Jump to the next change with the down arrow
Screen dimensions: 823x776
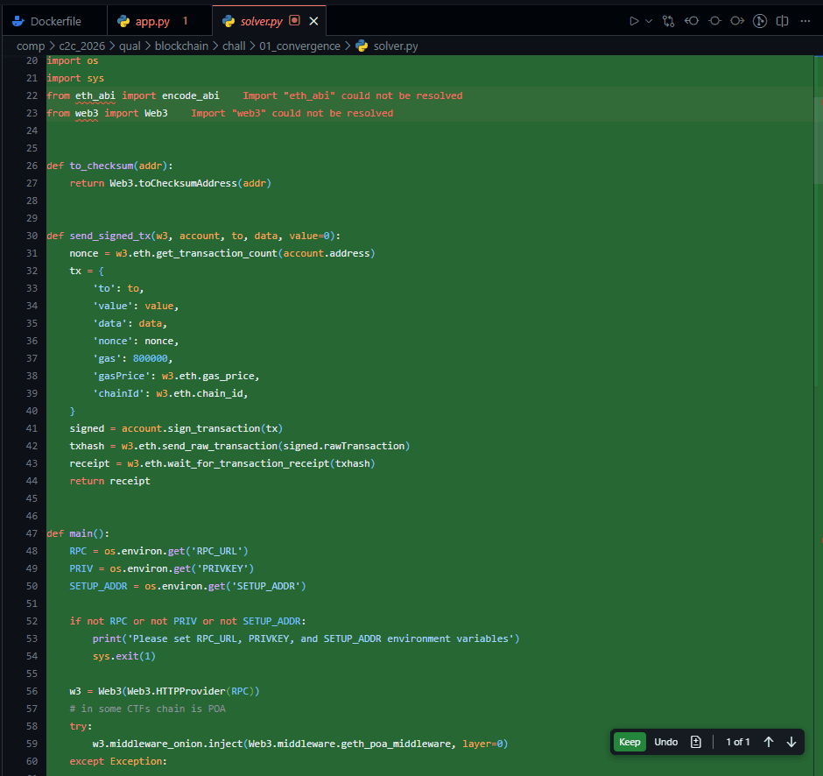point(791,742)
